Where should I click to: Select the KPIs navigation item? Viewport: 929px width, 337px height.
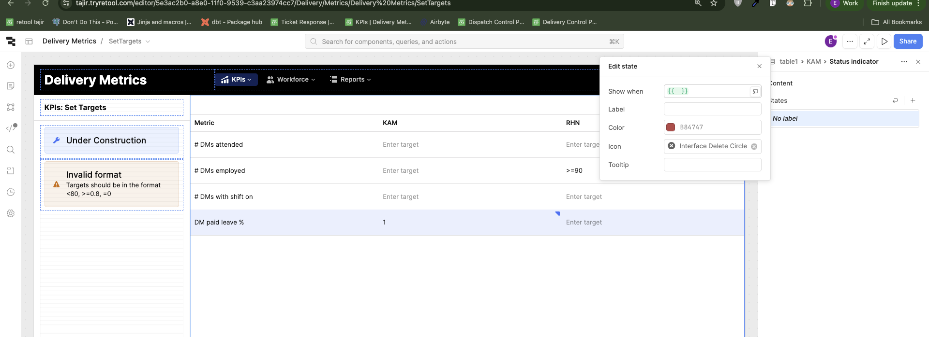[x=236, y=80]
